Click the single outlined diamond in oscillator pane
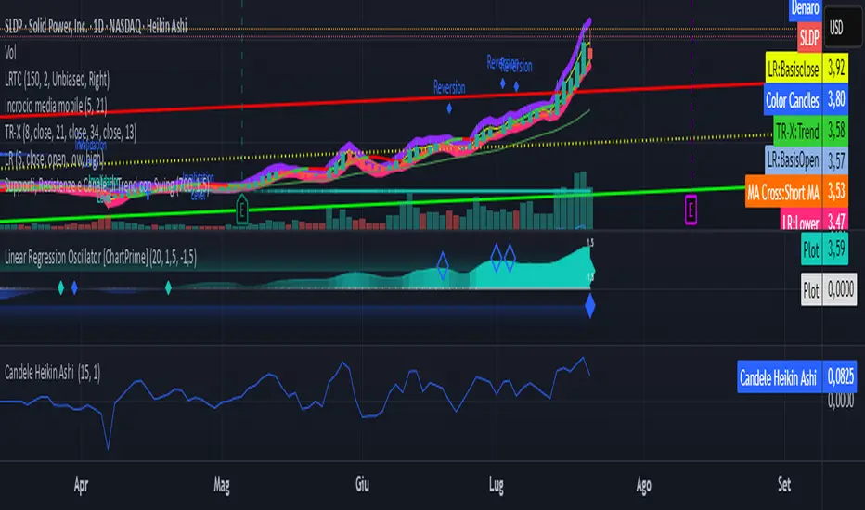865x510 pixels. tap(443, 265)
